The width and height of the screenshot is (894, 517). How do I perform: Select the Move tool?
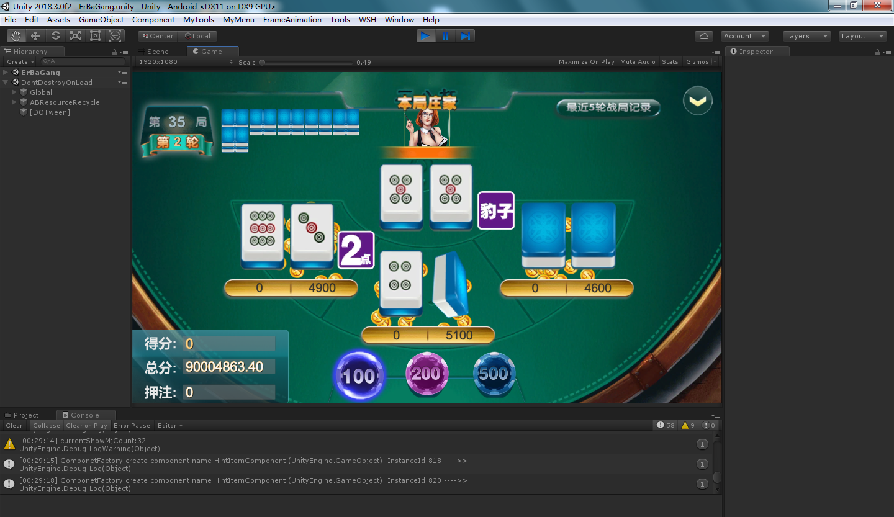[x=35, y=36]
